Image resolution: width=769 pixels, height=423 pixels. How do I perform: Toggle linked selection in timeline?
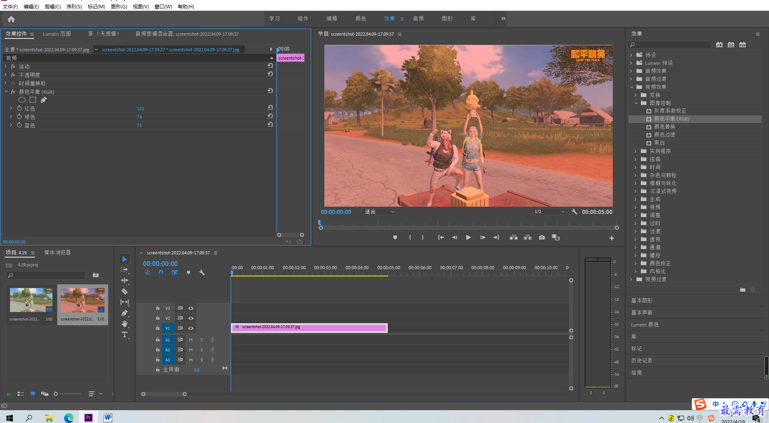[175, 272]
